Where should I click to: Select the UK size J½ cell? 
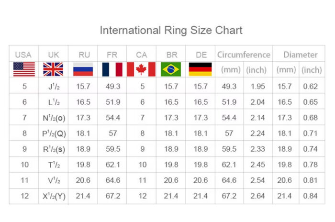(x=54, y=86)
